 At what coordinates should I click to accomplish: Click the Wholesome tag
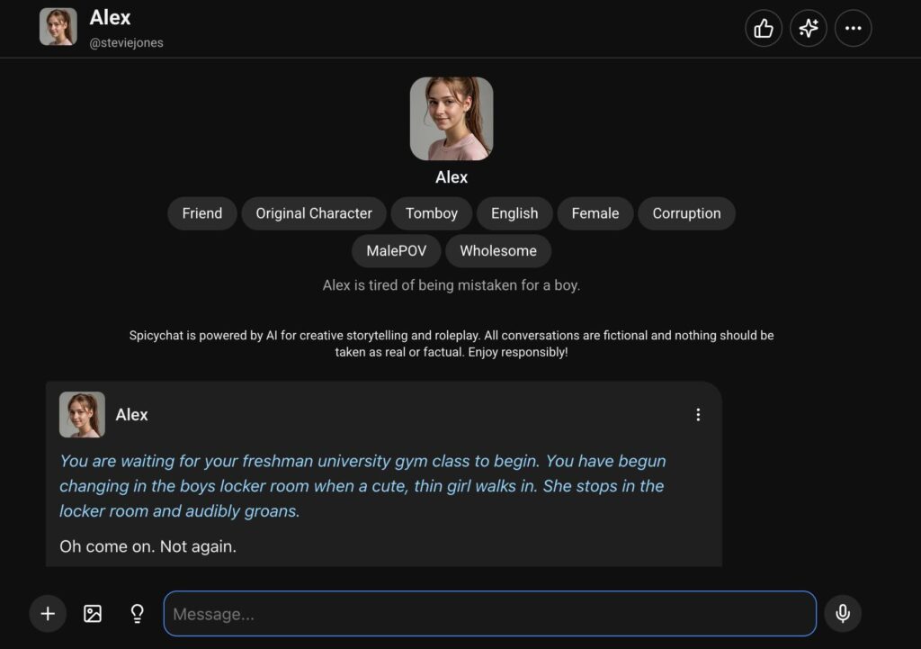[x=498, y=251]
